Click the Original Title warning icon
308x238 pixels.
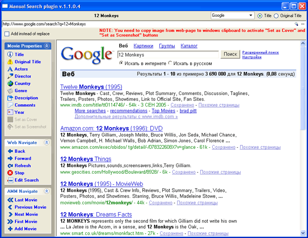tap(10, 62)
